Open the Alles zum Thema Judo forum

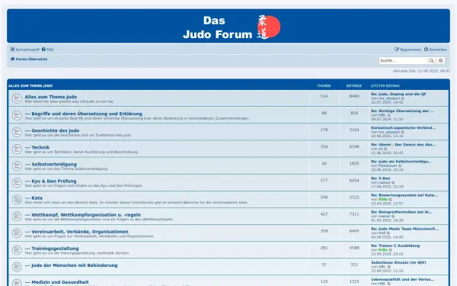pyautogui.click(x=51, y=97)
